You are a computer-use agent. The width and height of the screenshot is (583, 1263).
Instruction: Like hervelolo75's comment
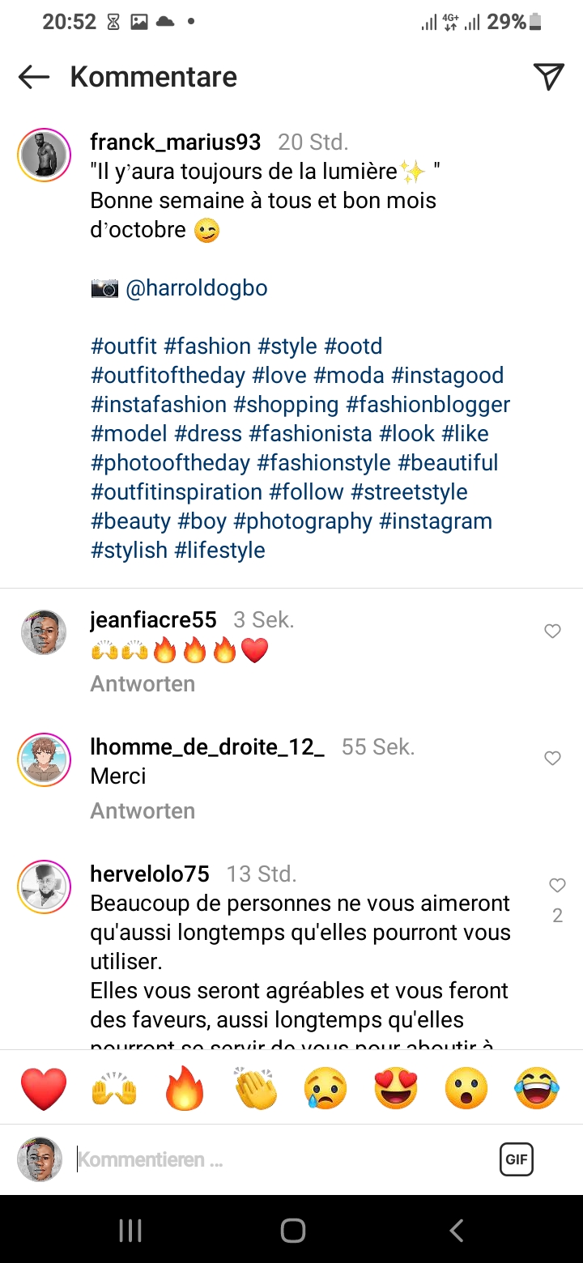tap(557, 886)
